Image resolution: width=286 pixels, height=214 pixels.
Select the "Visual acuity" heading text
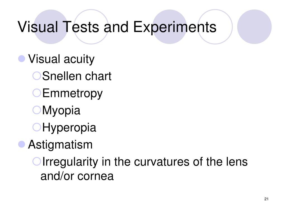[61, 59]
